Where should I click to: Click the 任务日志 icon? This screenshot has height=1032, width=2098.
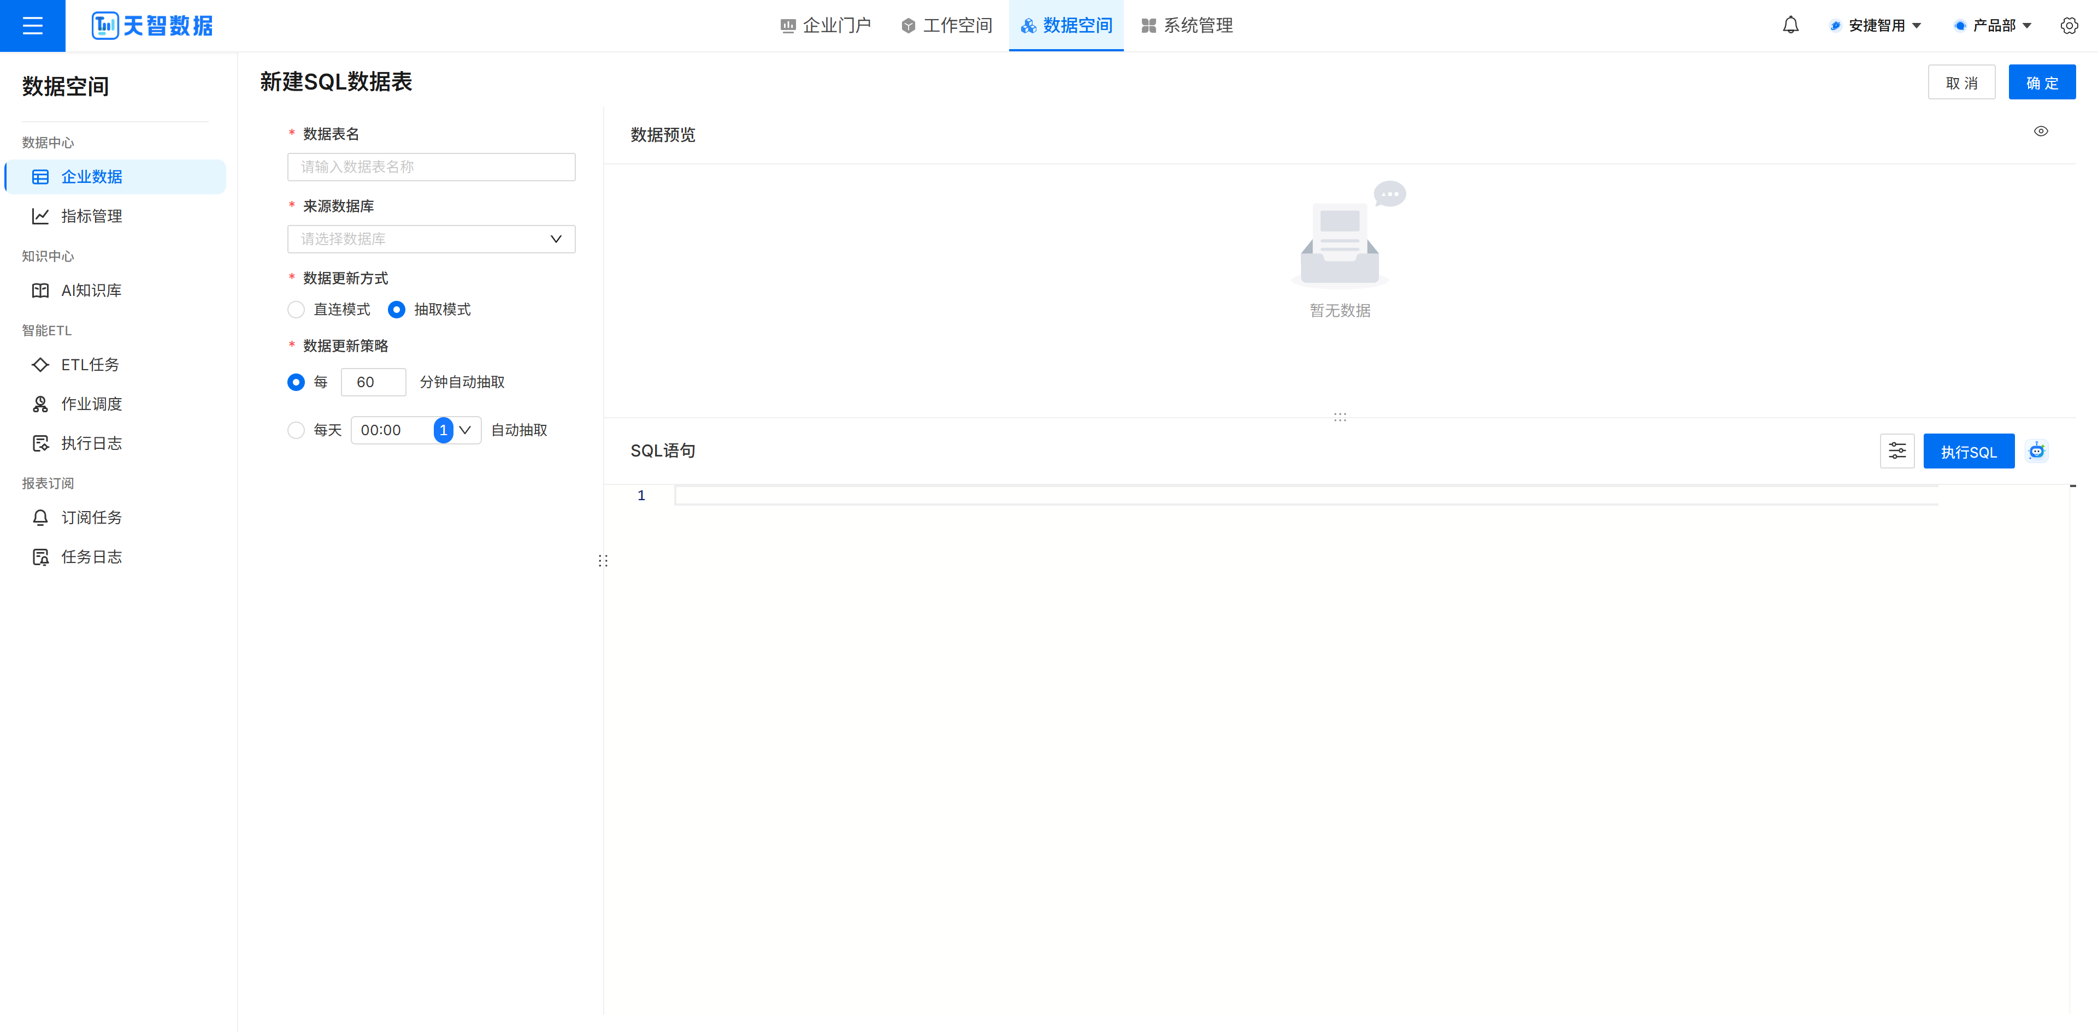tap(40, 557)
